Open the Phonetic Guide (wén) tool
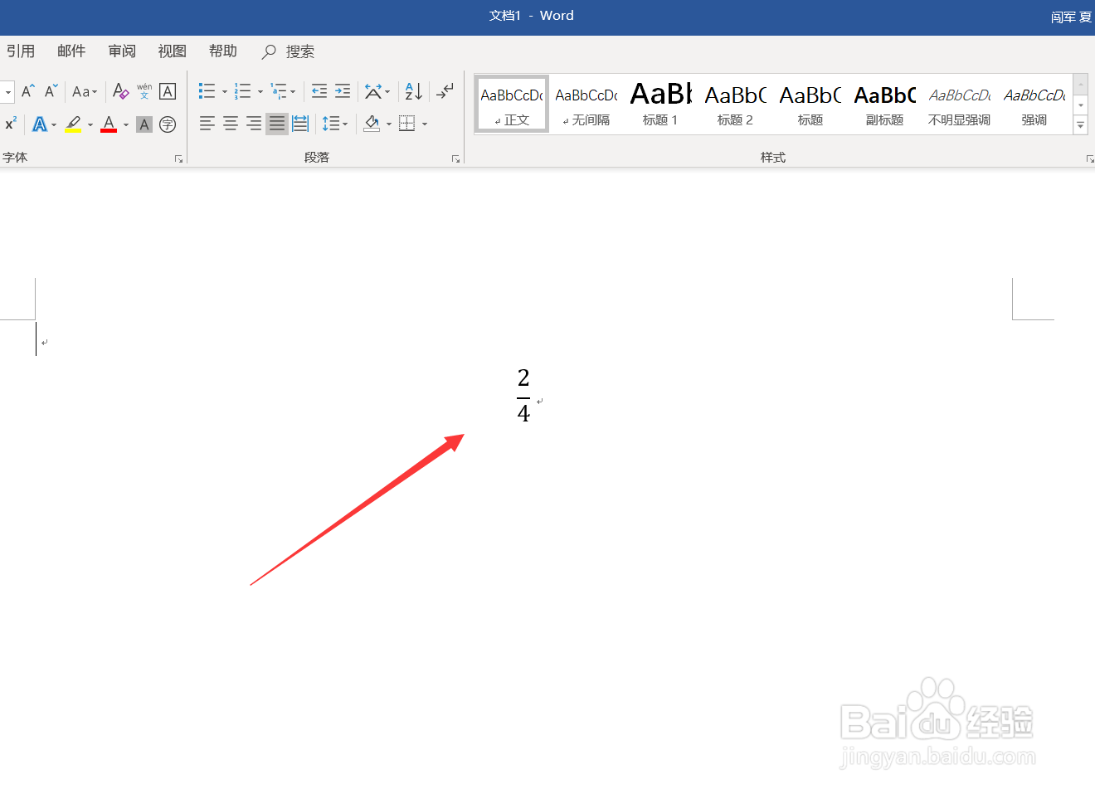Image resolution: width=1095 pixels, height=794 pixels. pyautogui.click(x=144, y=91)
